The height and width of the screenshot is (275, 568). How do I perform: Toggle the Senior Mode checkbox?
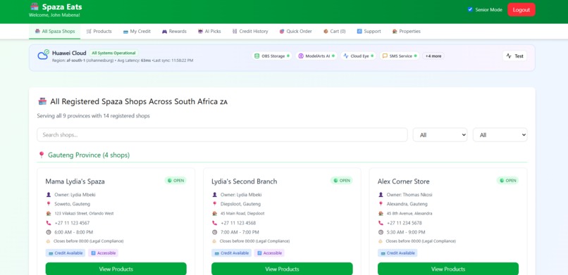[x=470, y=9]
